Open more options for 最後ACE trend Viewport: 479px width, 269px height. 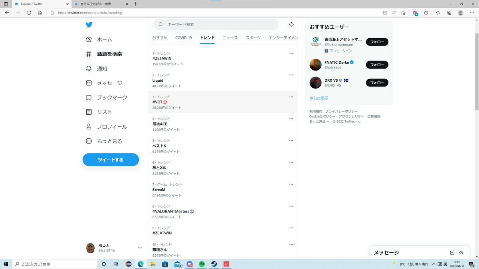click(291, 119)
